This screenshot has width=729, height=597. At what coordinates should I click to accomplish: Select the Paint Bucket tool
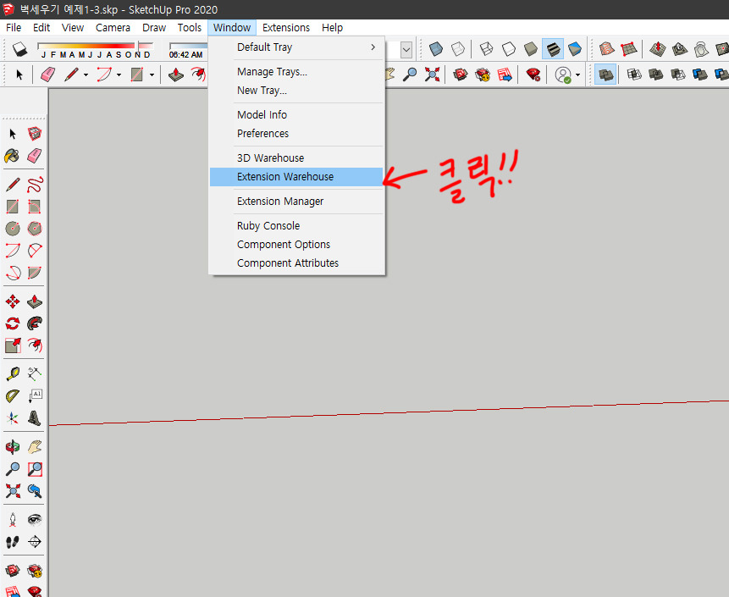pyautogui.click(x=12, y=156)
